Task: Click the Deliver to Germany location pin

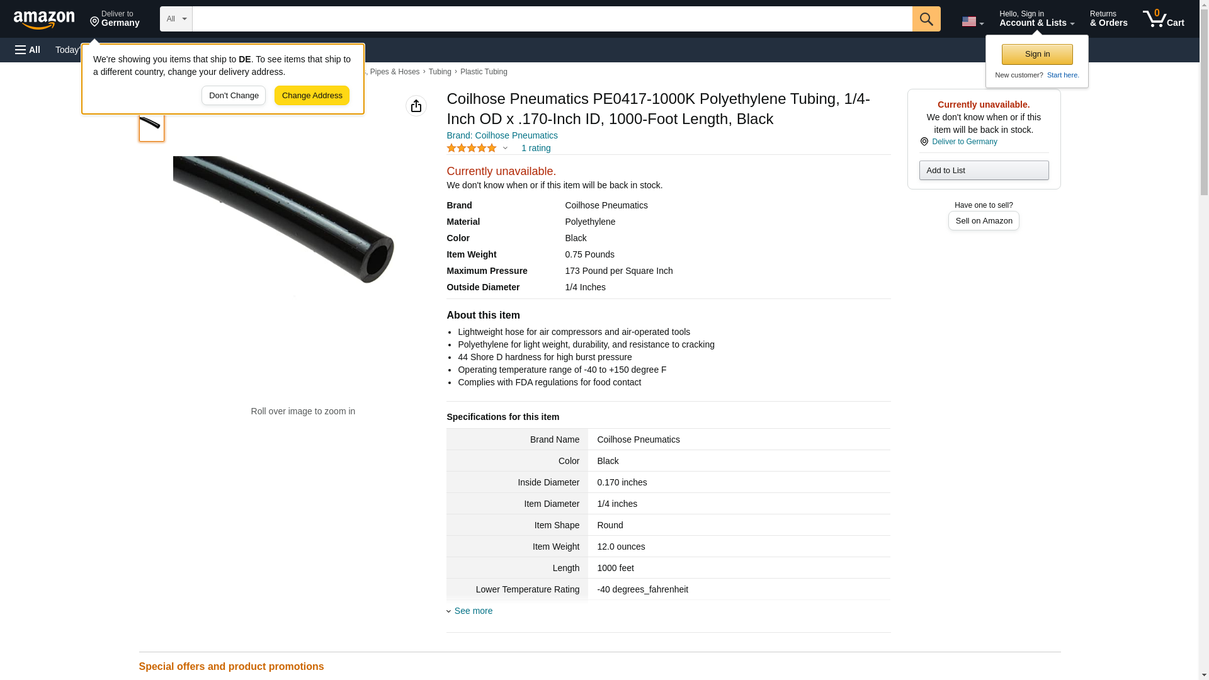Action: [924, 142]
